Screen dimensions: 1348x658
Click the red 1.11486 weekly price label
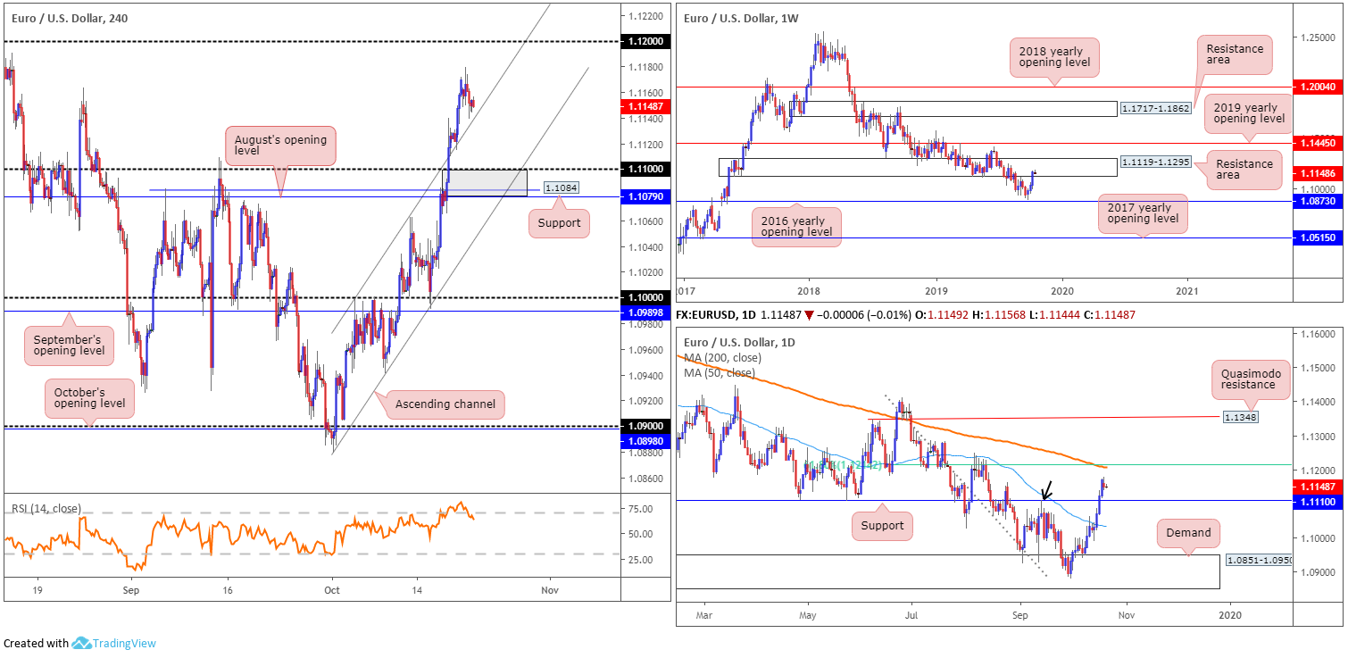pos(1317,172)
